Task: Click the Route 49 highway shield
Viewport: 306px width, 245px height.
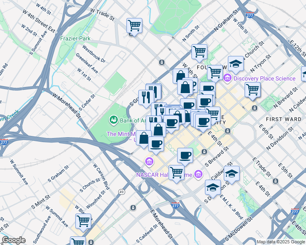Action: (x=122, y=192)
